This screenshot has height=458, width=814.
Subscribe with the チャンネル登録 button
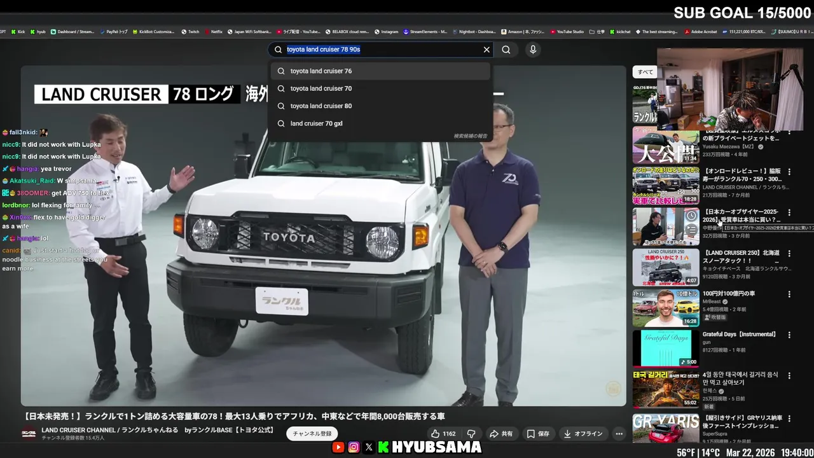(312, 434)
